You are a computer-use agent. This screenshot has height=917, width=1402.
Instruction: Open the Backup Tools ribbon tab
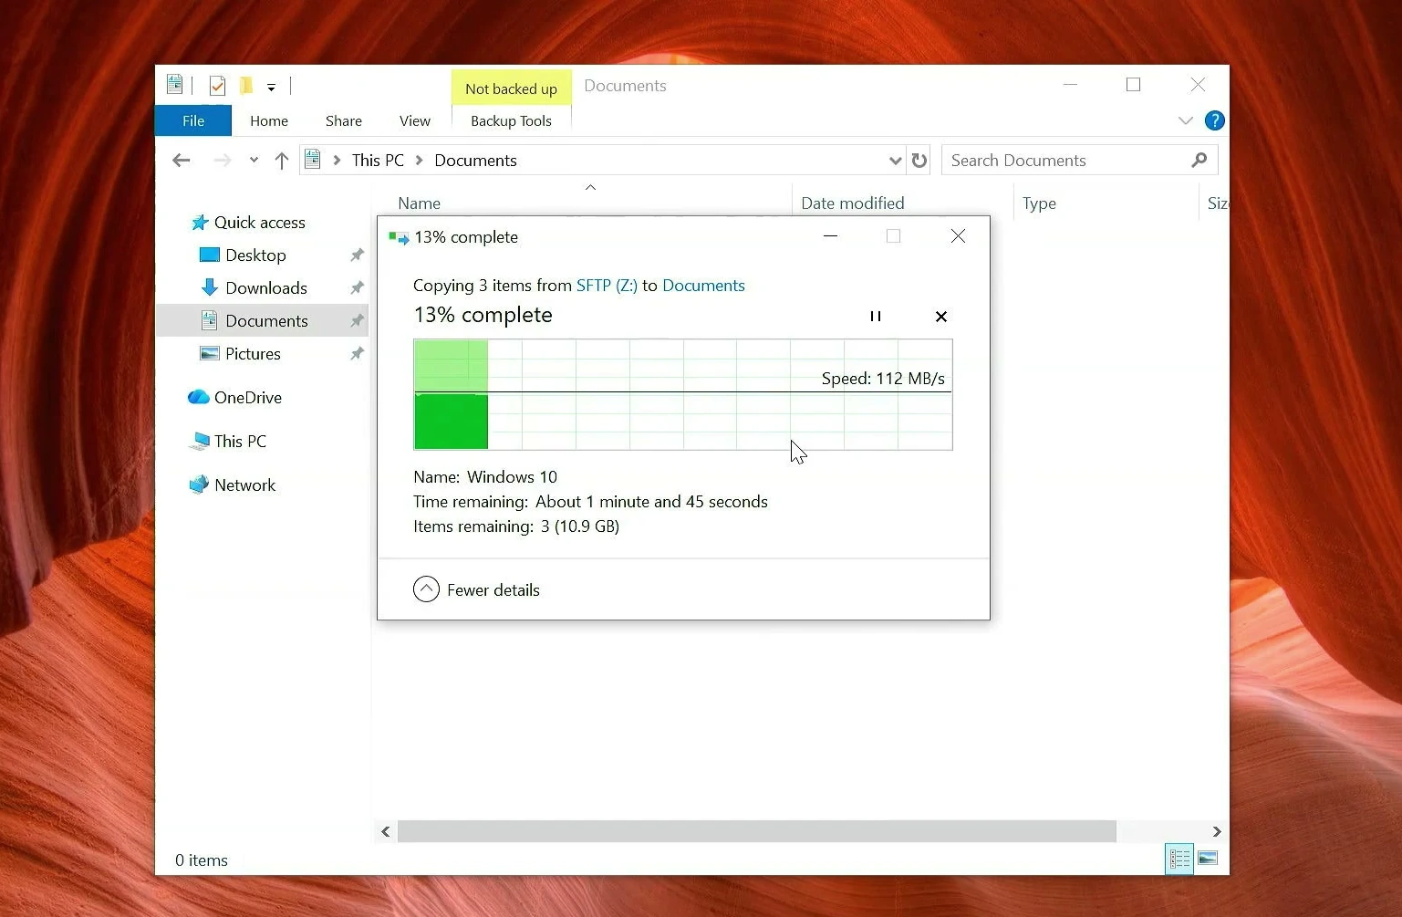click(x=511, y=120)
